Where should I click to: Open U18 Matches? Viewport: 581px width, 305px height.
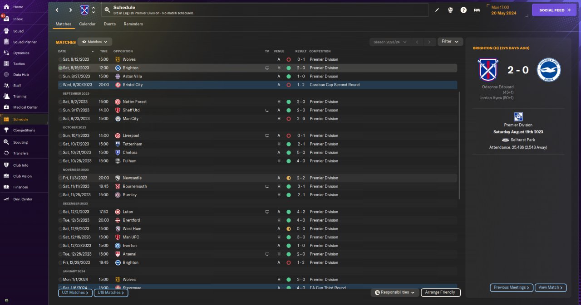click(111, 293)
